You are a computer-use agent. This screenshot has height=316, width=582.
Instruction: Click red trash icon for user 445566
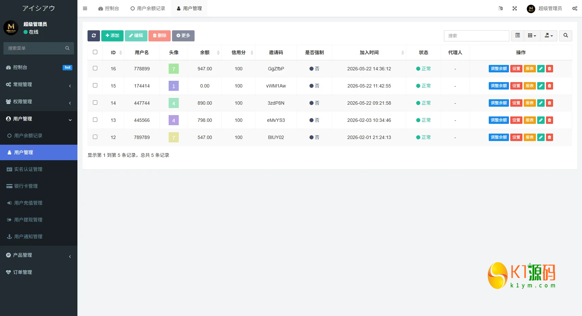point(549,120)
